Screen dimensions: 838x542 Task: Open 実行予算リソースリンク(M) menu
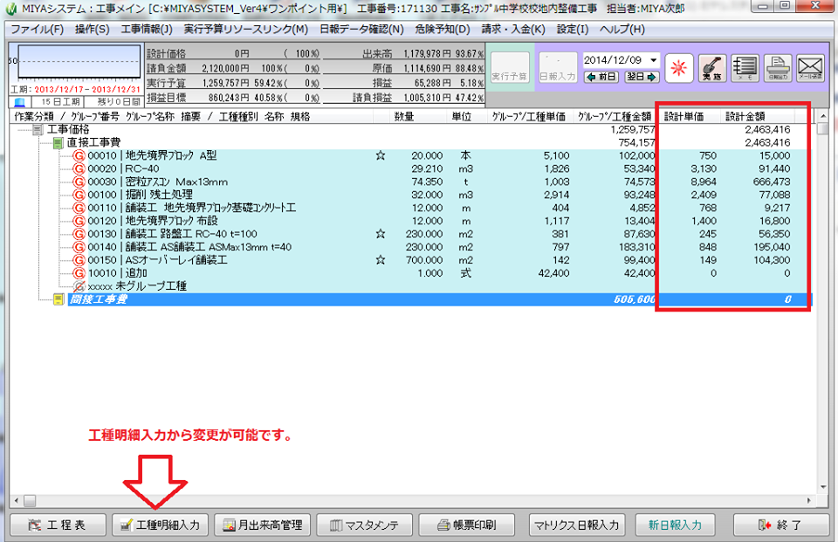246,30
